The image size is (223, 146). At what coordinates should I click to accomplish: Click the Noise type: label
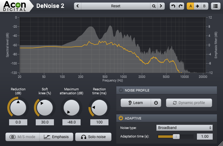tap(128, 128)
